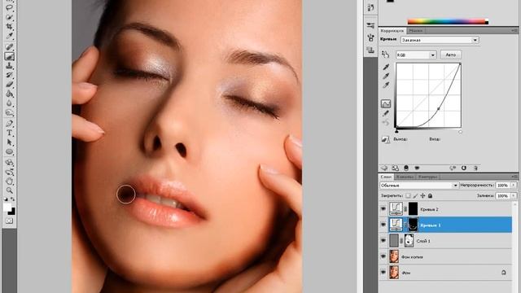Toggle lock image pixels brush icon
This screenshot has width=521, height=293.
[415, 196]
